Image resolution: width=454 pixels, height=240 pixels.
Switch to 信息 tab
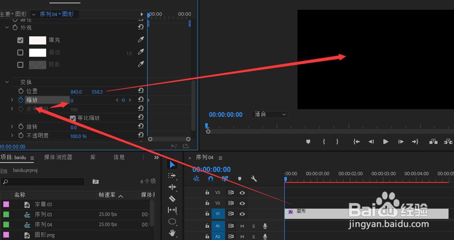[119, 157]
